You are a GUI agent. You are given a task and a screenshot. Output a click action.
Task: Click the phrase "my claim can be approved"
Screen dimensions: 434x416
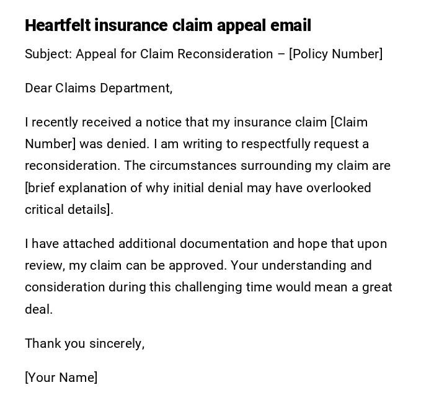click(x=148, y=265)
